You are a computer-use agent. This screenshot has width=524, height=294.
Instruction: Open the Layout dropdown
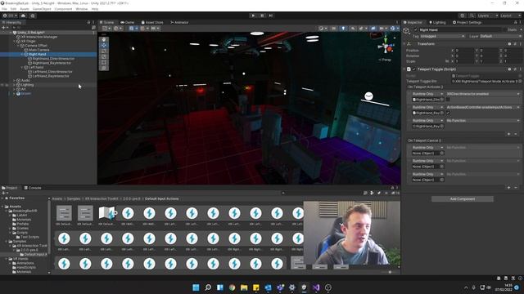pyautogui.click(x=510, y=16)
